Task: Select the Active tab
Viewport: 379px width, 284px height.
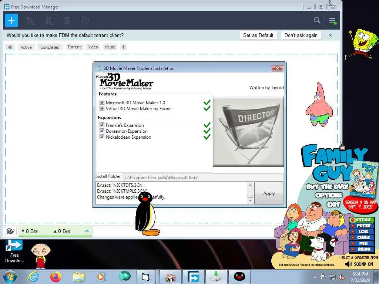Action: click(x=26, y=47)
